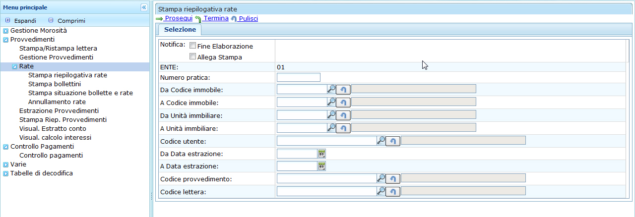Click the Termina link
The height and width of the screenshot is (217, 635).
(x=216, y=18)
